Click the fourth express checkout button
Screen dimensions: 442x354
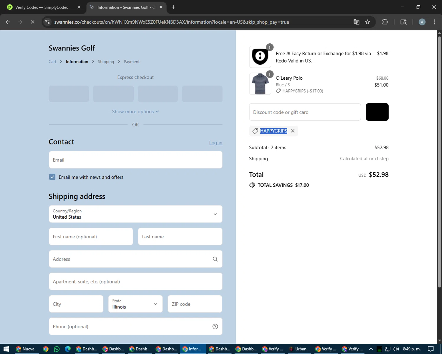click(x=202, y=94)
